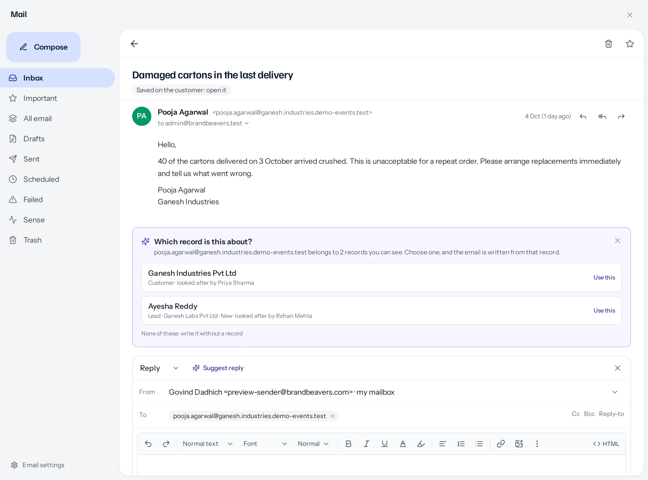Use this for Ganesh Industries Pvt Ltd
This screenshot has width=648, height=480.
coord(604,278)
